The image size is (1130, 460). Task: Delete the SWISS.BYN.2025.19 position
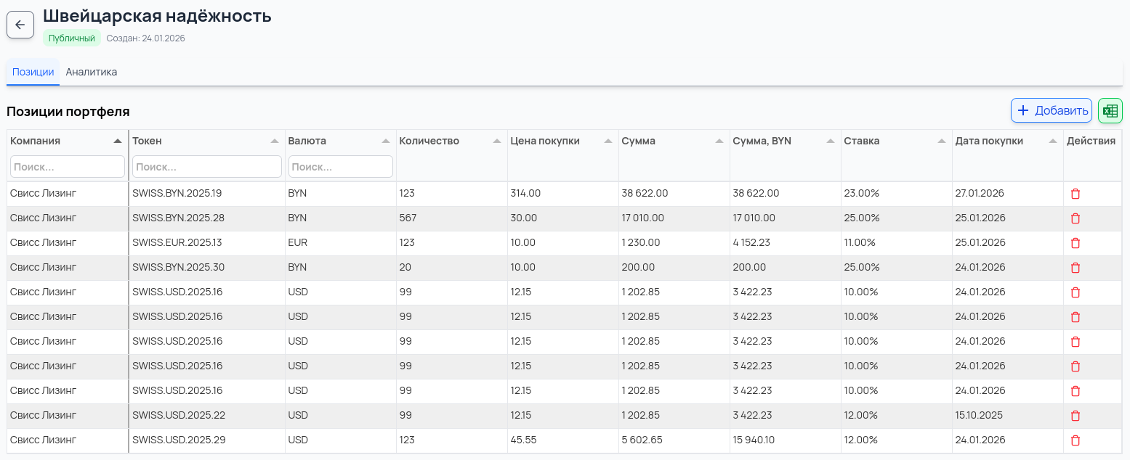pyautogui.click(x=1075, y=194)
